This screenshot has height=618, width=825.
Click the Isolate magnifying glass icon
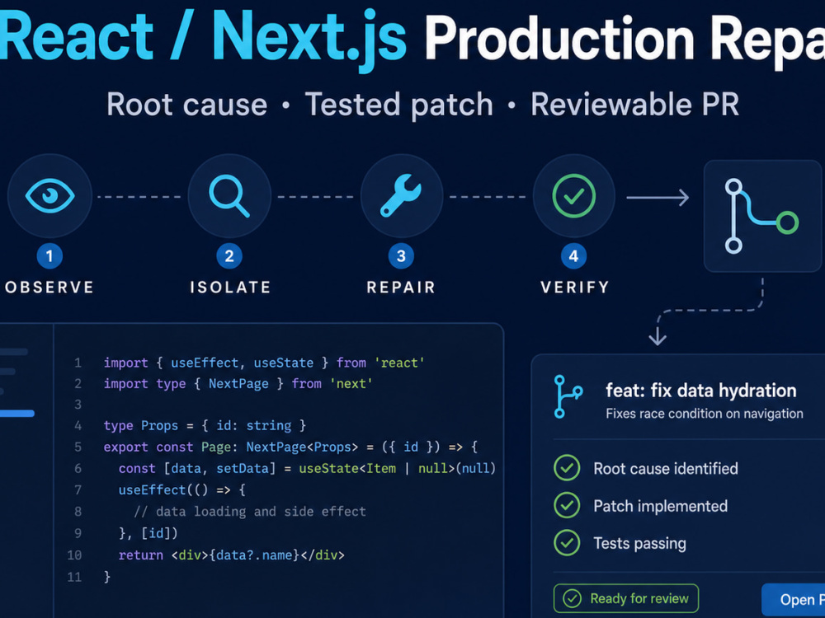229,196
